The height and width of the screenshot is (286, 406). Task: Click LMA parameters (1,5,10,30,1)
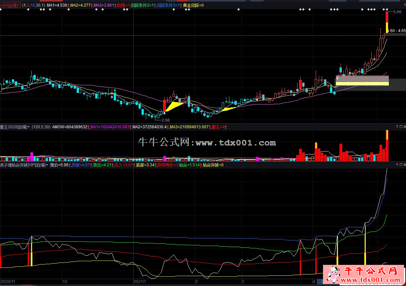(33, 5)
